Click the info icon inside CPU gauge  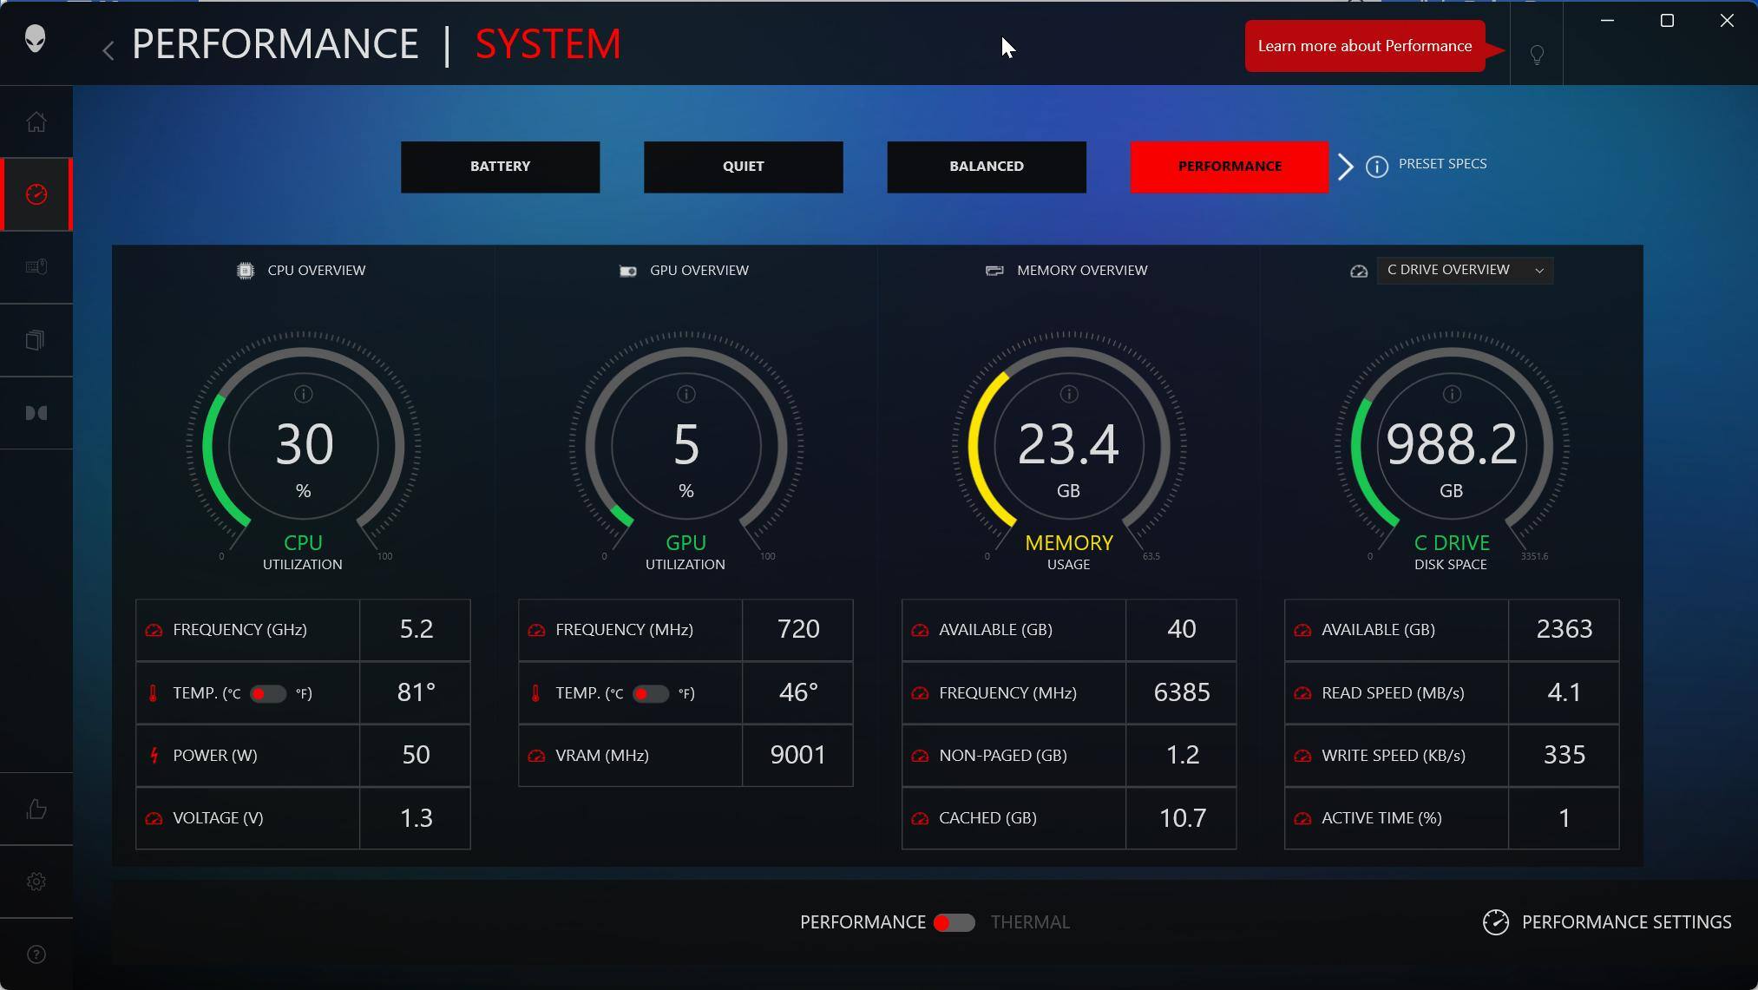pos(303,395)
